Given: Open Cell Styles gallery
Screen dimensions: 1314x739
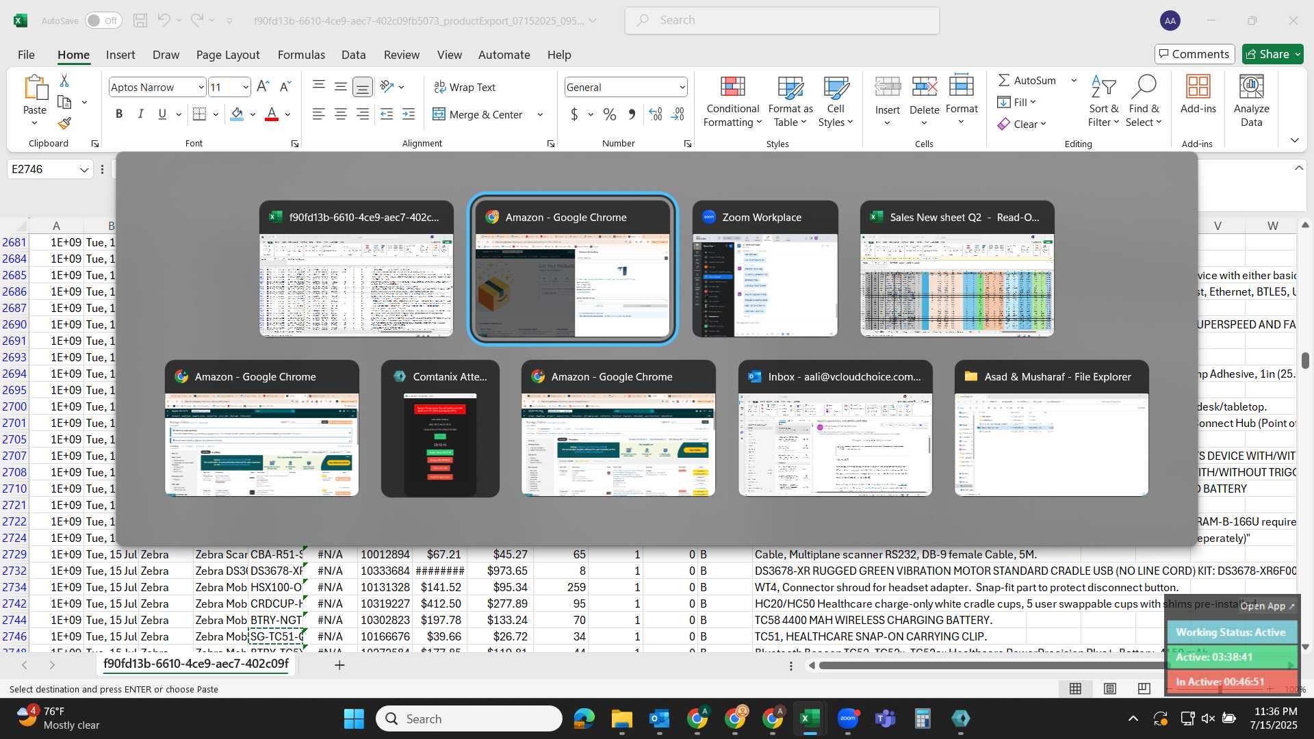Looking at the screenshot, I should pos(836,101).
